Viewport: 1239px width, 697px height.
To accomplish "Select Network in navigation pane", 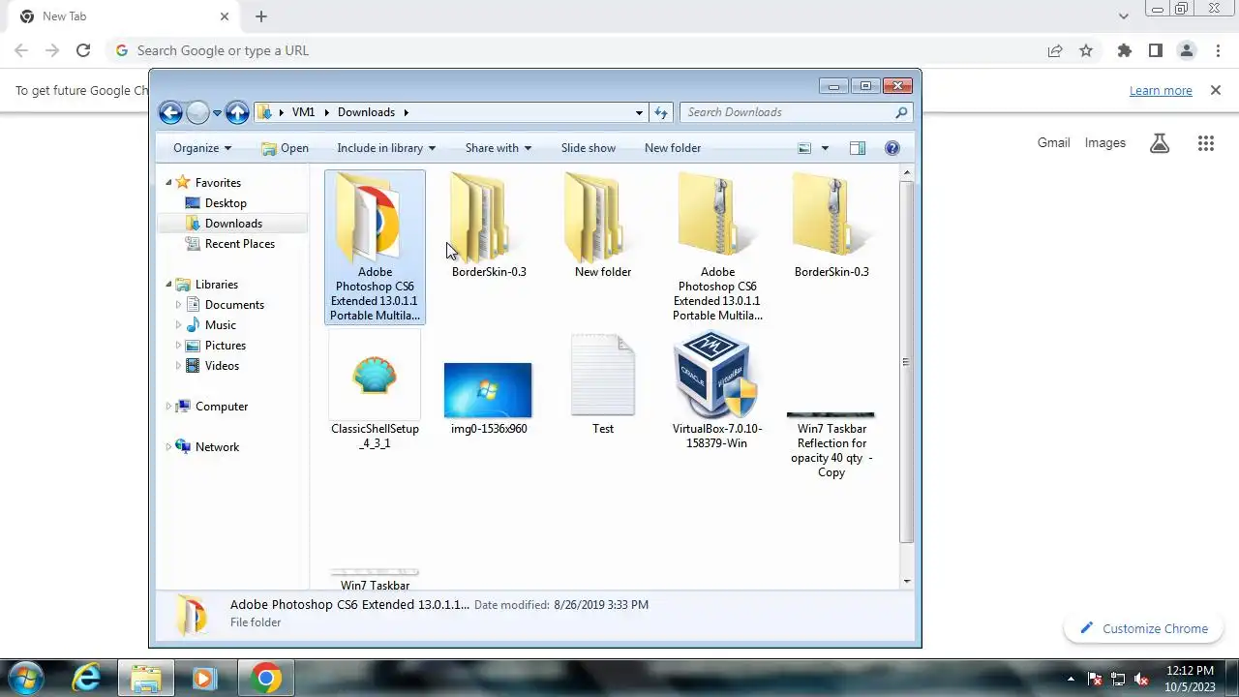I will [x=217, y=447].
